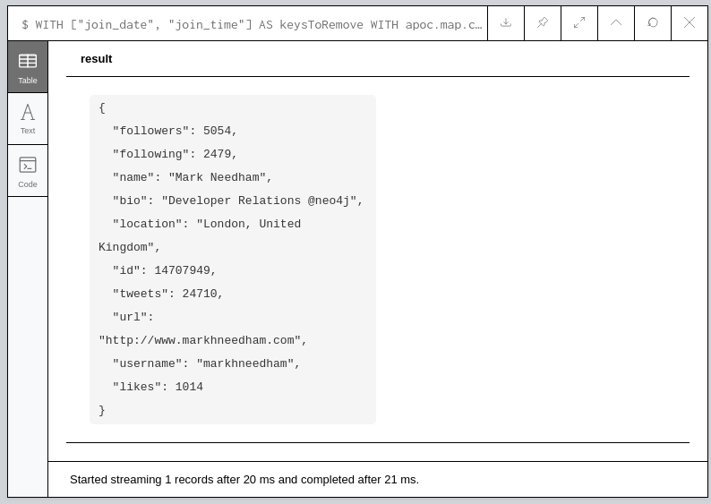Screen dimensions: 711x504
Task: Click the "username": "markhneedham" line
Action: click(206, 364)
